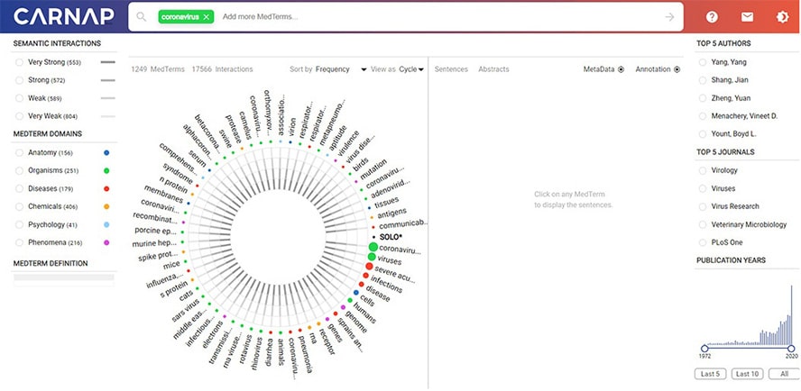The image size is (801, 391).
Task: Select the large green coronavirus node
Action: (373, 248)
